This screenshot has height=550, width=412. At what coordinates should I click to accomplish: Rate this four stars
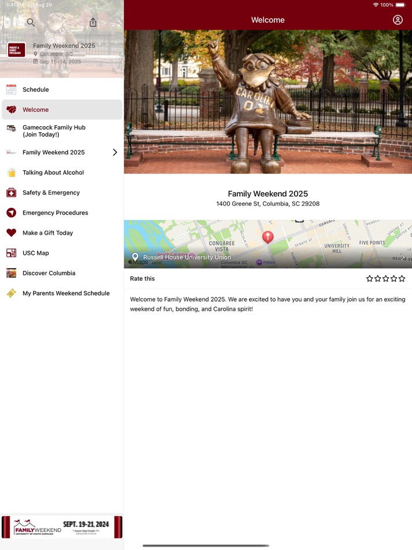pyautogui.click(x=393, y=278)
